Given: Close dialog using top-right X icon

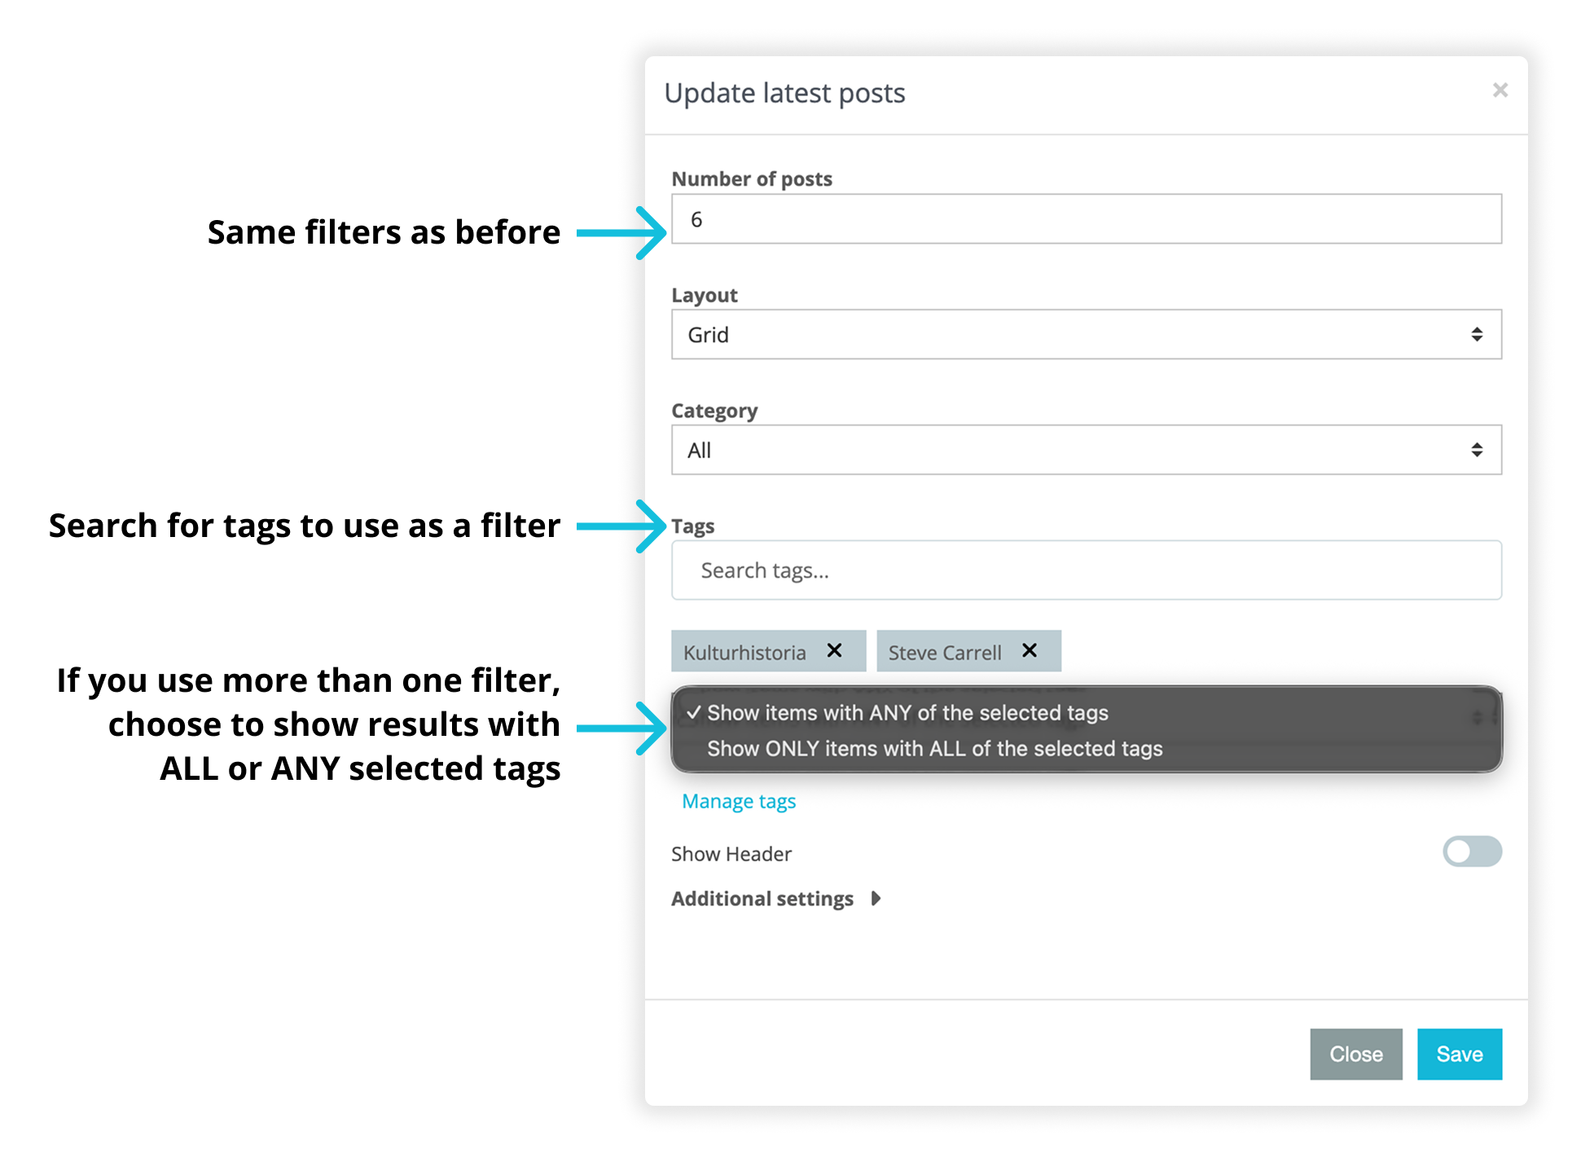Looking at the screenshot, I should (x=1500, y=90).
